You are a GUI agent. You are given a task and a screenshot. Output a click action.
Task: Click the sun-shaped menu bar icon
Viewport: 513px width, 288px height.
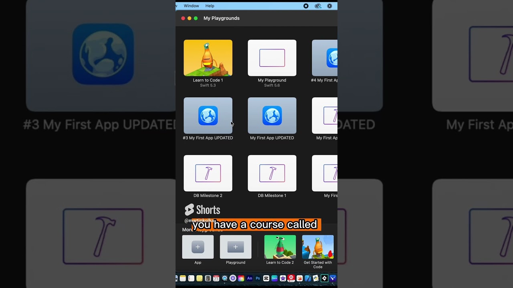tap(329, 6)
